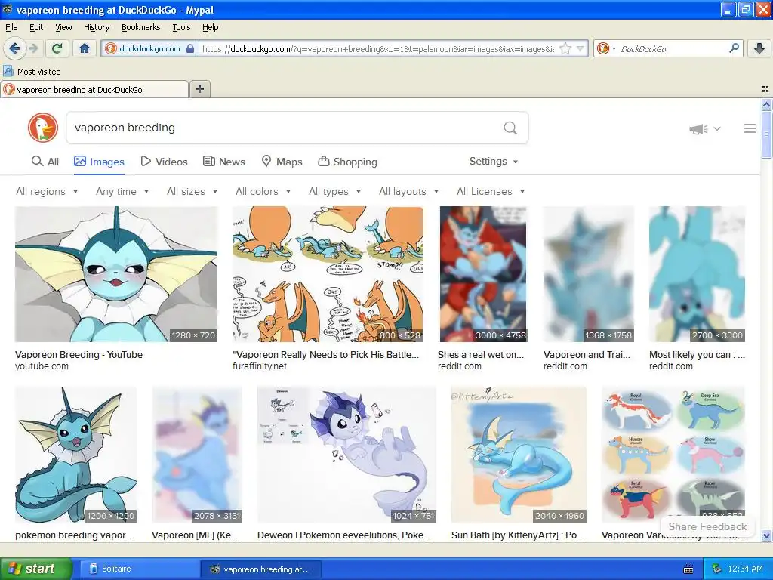The image size is (773, 580).
Task: Open the URL history dropdown arrow
Action: pos(581,48)
